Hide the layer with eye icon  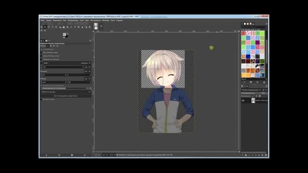pos(243,100)
